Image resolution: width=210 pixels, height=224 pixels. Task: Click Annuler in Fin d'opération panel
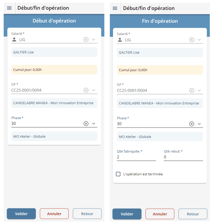(x=160, y=214)
